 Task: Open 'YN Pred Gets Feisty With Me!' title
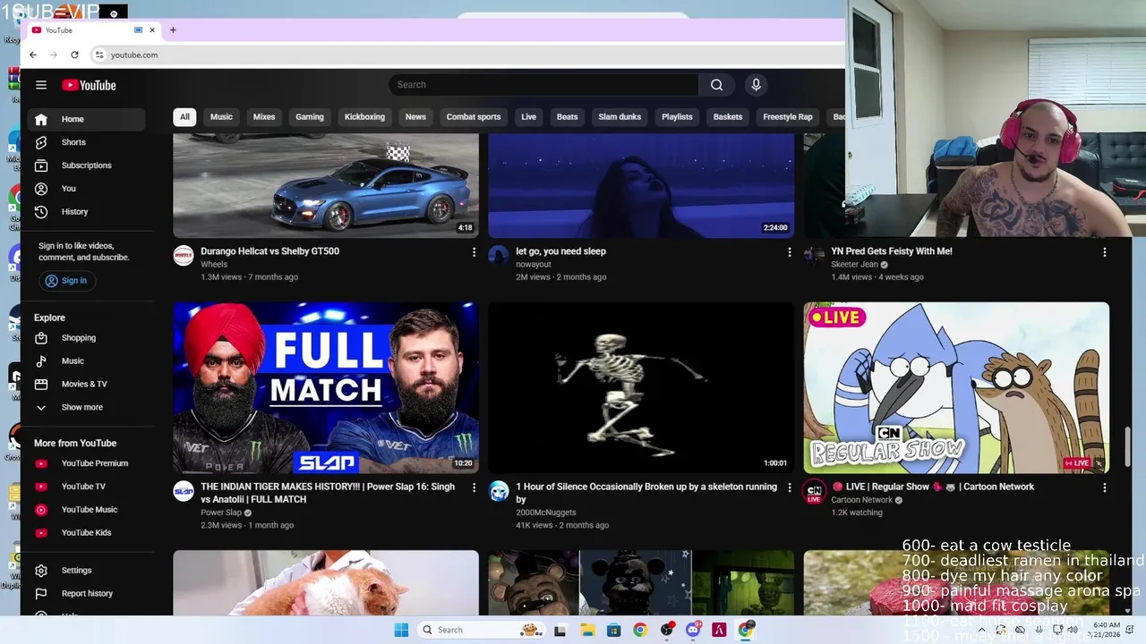pos(891,251)
